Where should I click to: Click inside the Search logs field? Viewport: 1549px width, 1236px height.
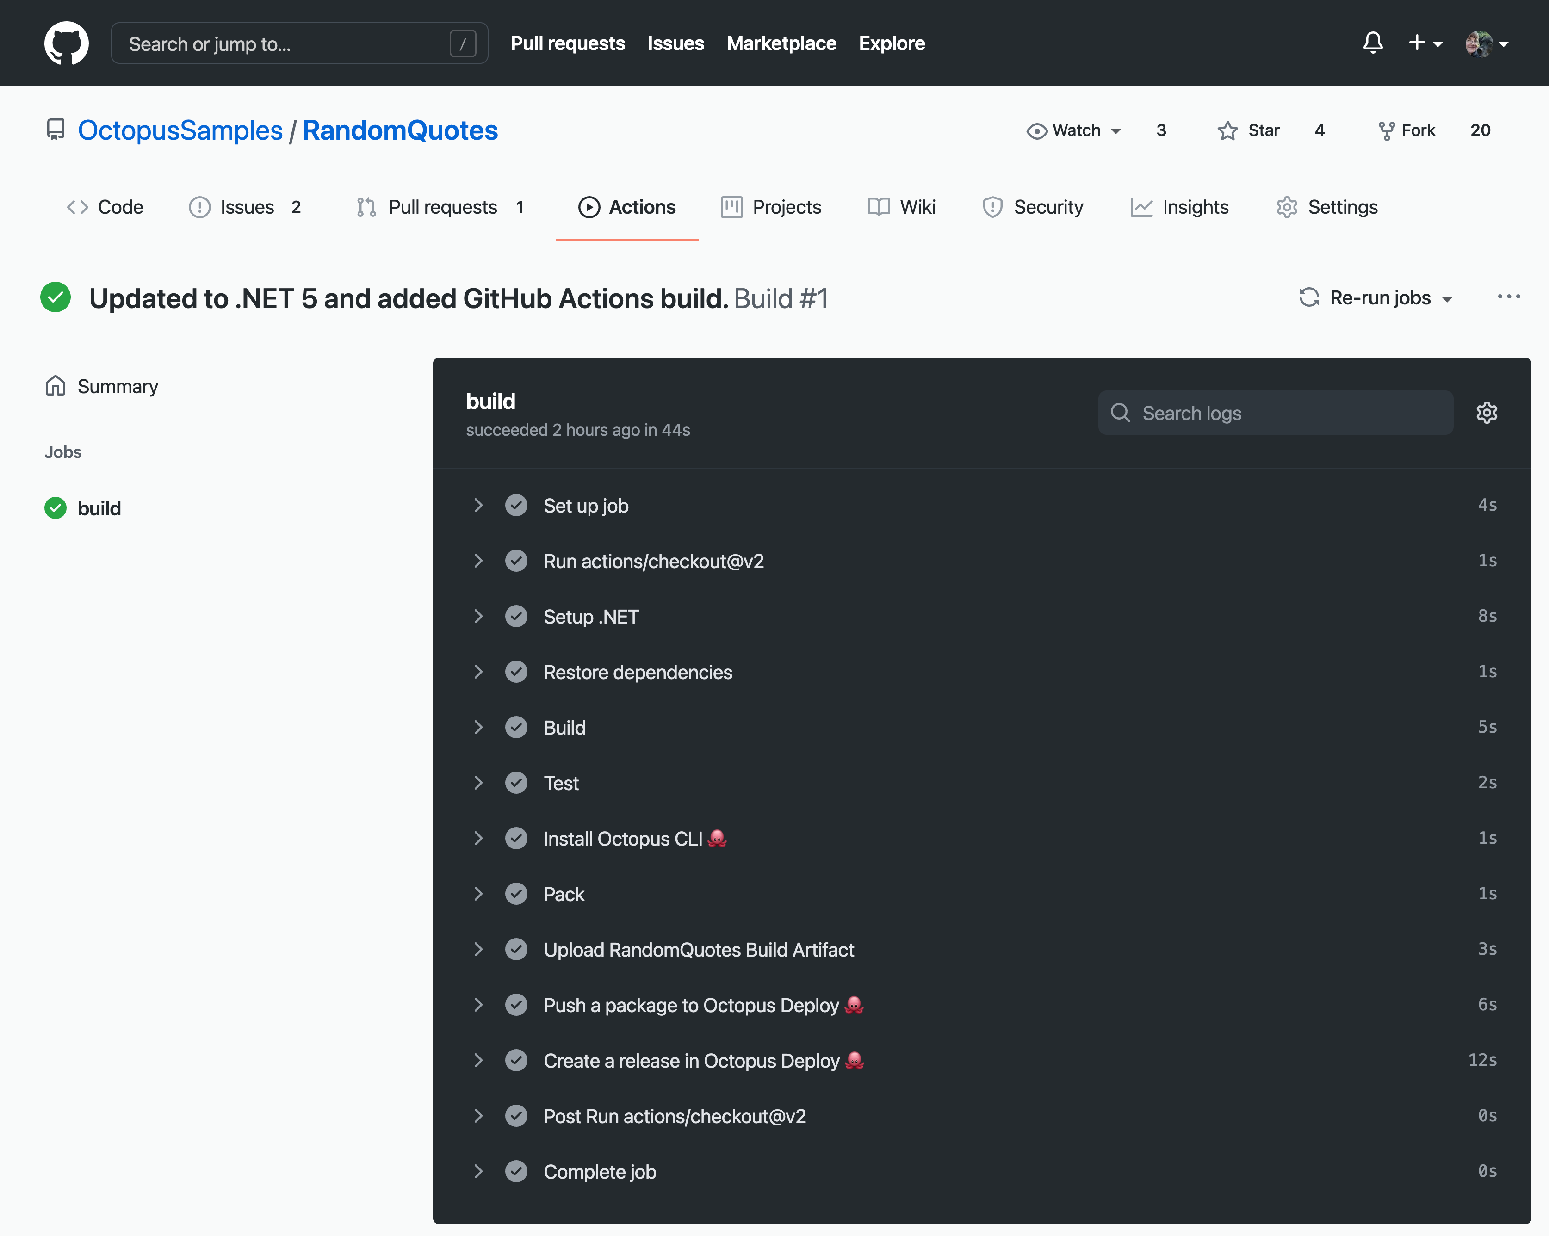click(1275, 412)
